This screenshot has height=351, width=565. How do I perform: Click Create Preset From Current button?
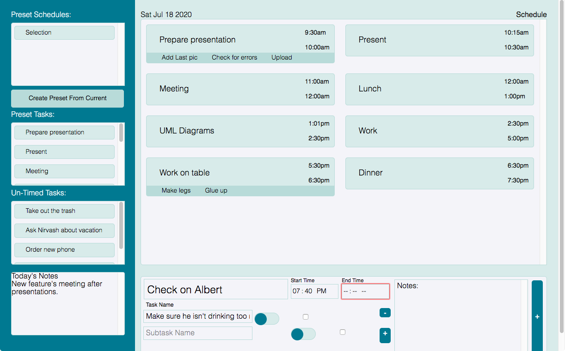click(68, 98)
